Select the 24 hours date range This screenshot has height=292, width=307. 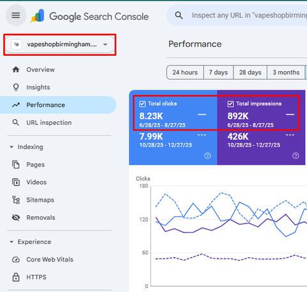pos(185,72)
